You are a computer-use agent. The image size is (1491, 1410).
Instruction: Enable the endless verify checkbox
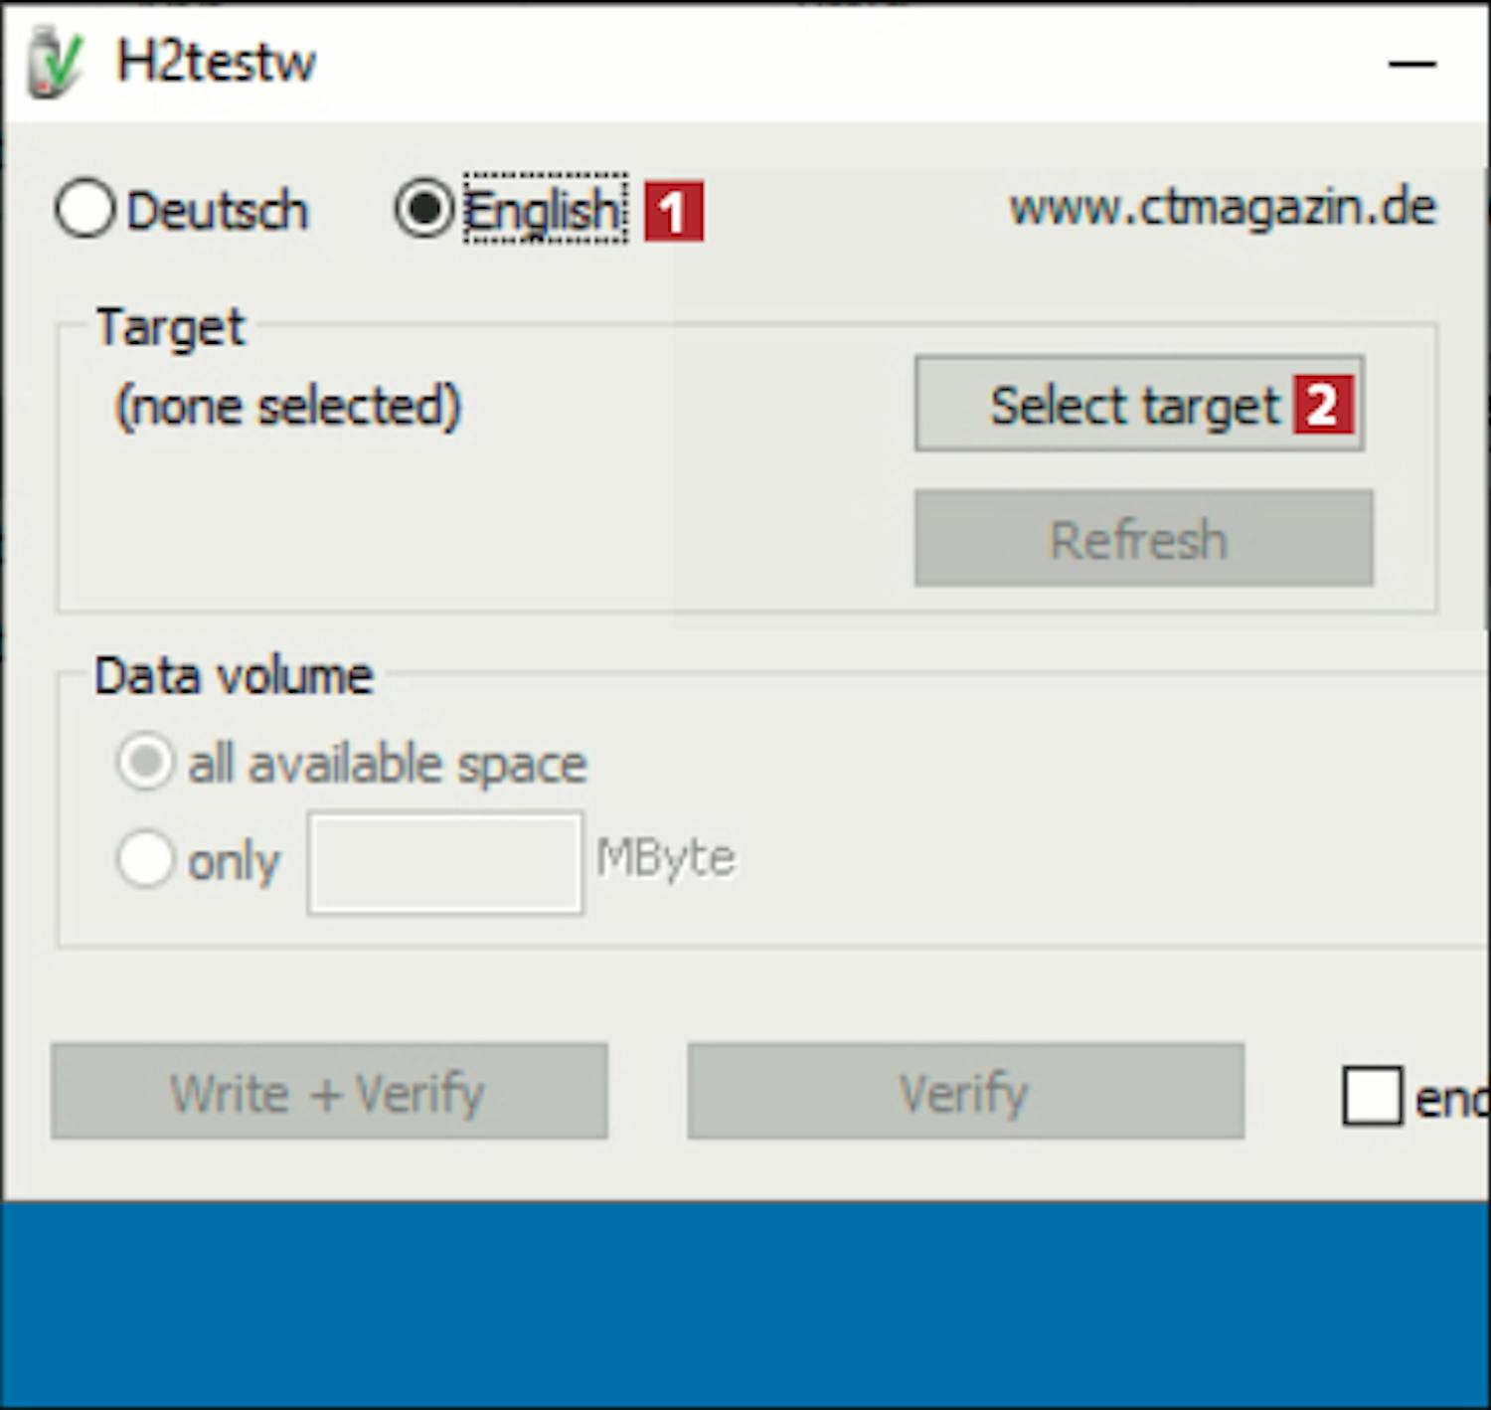coord(1372,1096)
